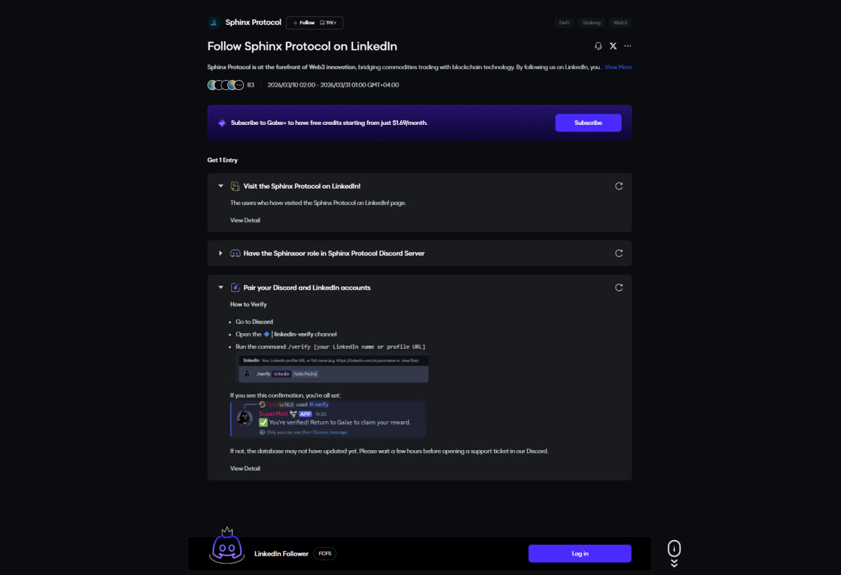Collapse the Pair your Discord and LinkedIn section

[221, 287]
